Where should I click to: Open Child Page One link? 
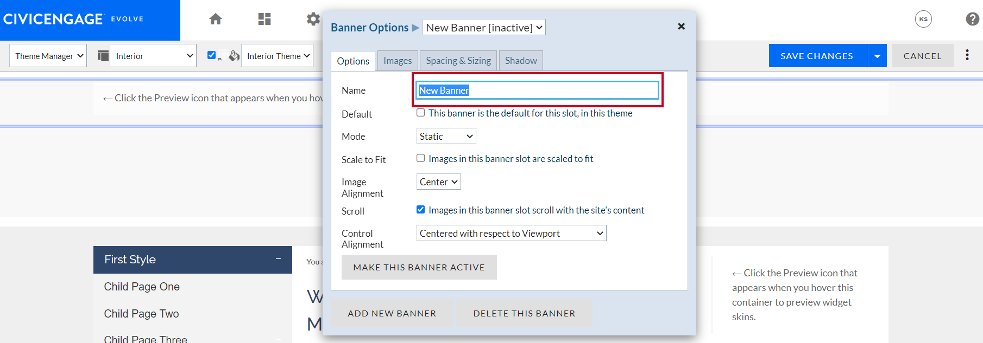[x=142, y=287]
